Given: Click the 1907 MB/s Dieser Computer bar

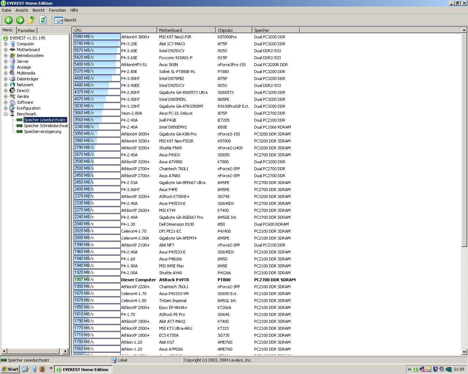Looking at the screenshot, I should coord(97,279).
